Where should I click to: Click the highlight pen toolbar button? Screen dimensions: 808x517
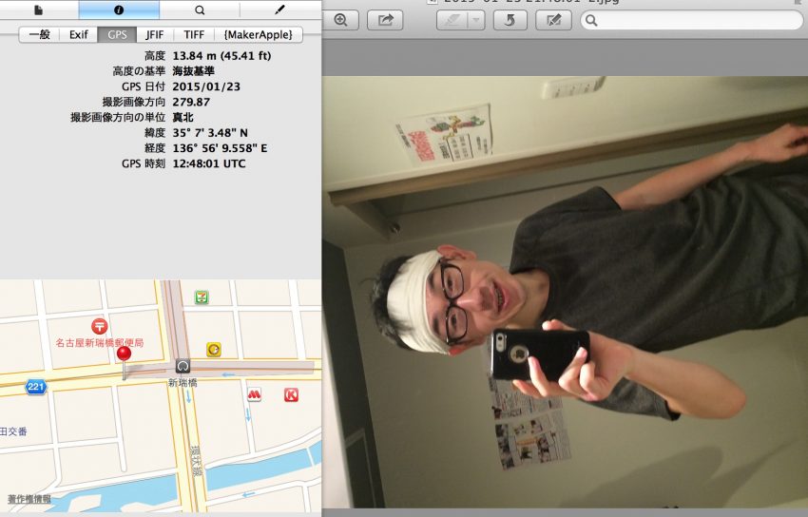[452, 20]
